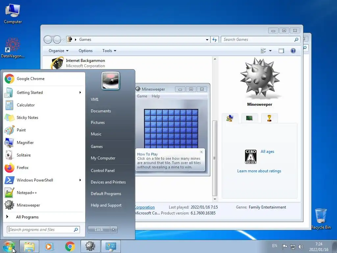The image size is (337, 253).
Task: Open Windows PowerShell from the Start menu
Action: click(x=44, y=180)
